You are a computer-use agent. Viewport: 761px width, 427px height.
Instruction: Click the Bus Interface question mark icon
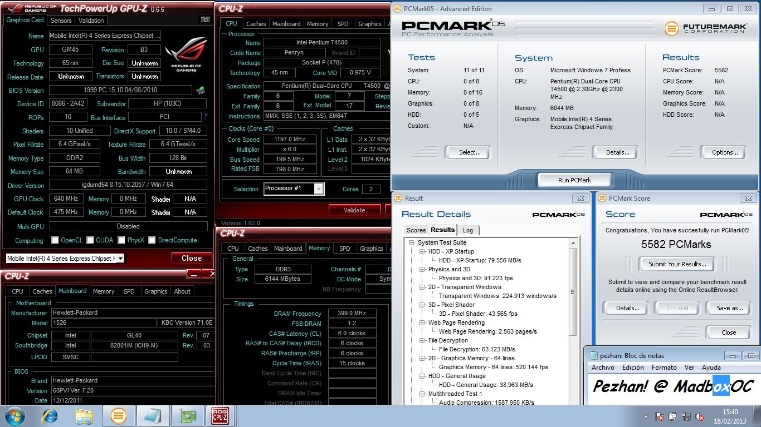pyautogui.click(x=205, y=117)
